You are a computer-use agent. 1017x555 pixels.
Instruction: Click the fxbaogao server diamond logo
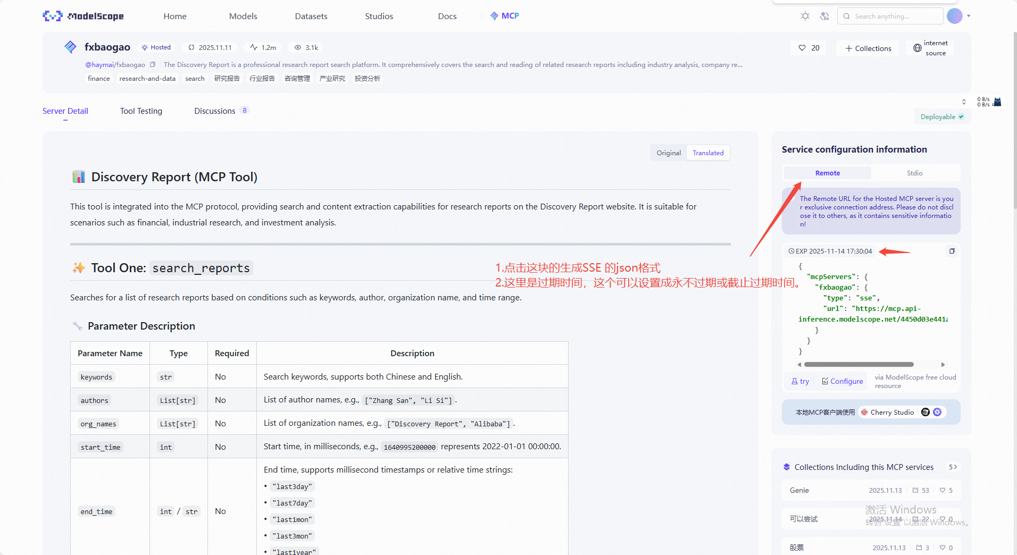pyautogui.click(x=70, y=47)
